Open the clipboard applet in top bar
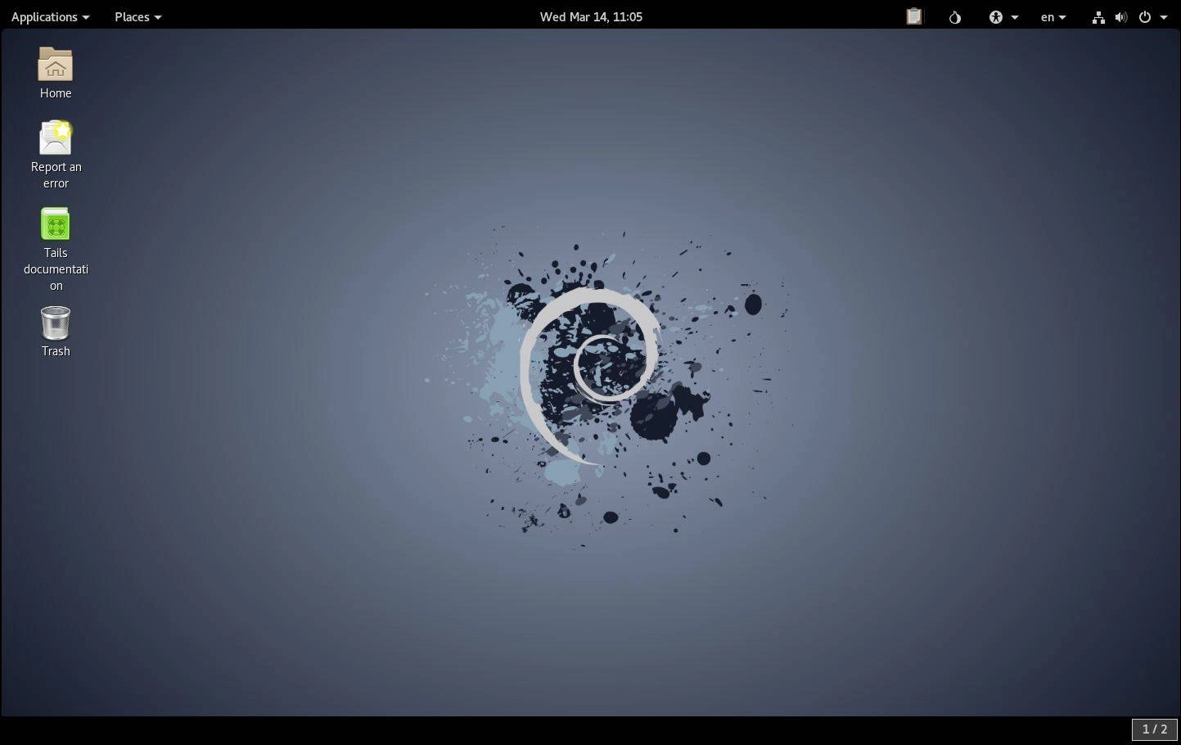Image resolution: width=1181 pixels, height=745 pixels. [x=914, y=16]
